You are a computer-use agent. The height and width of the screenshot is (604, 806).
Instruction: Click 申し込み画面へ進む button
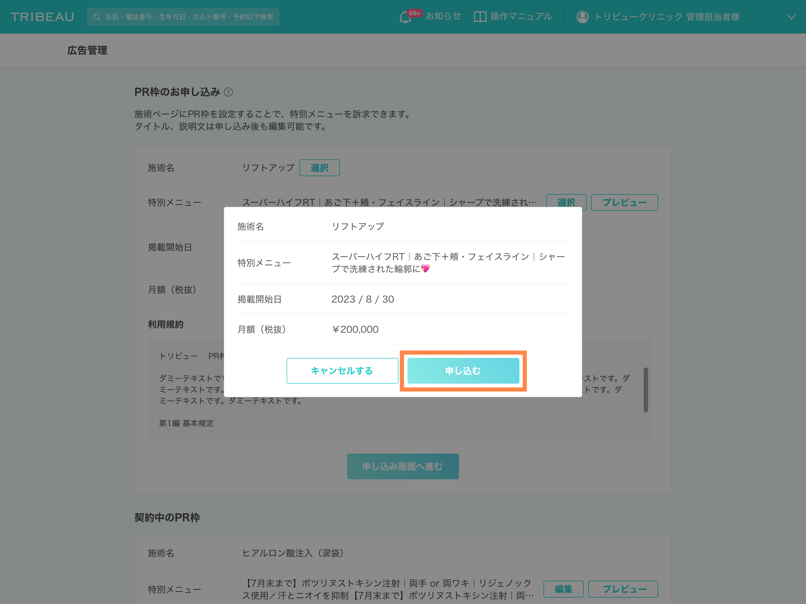click(403, 466)
